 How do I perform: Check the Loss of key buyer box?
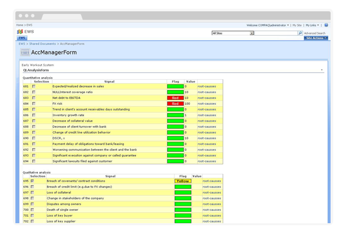click(x=32, y=215)
